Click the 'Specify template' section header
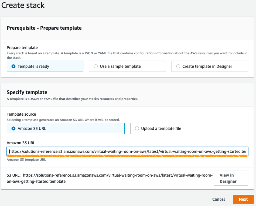 pos(27,93)
